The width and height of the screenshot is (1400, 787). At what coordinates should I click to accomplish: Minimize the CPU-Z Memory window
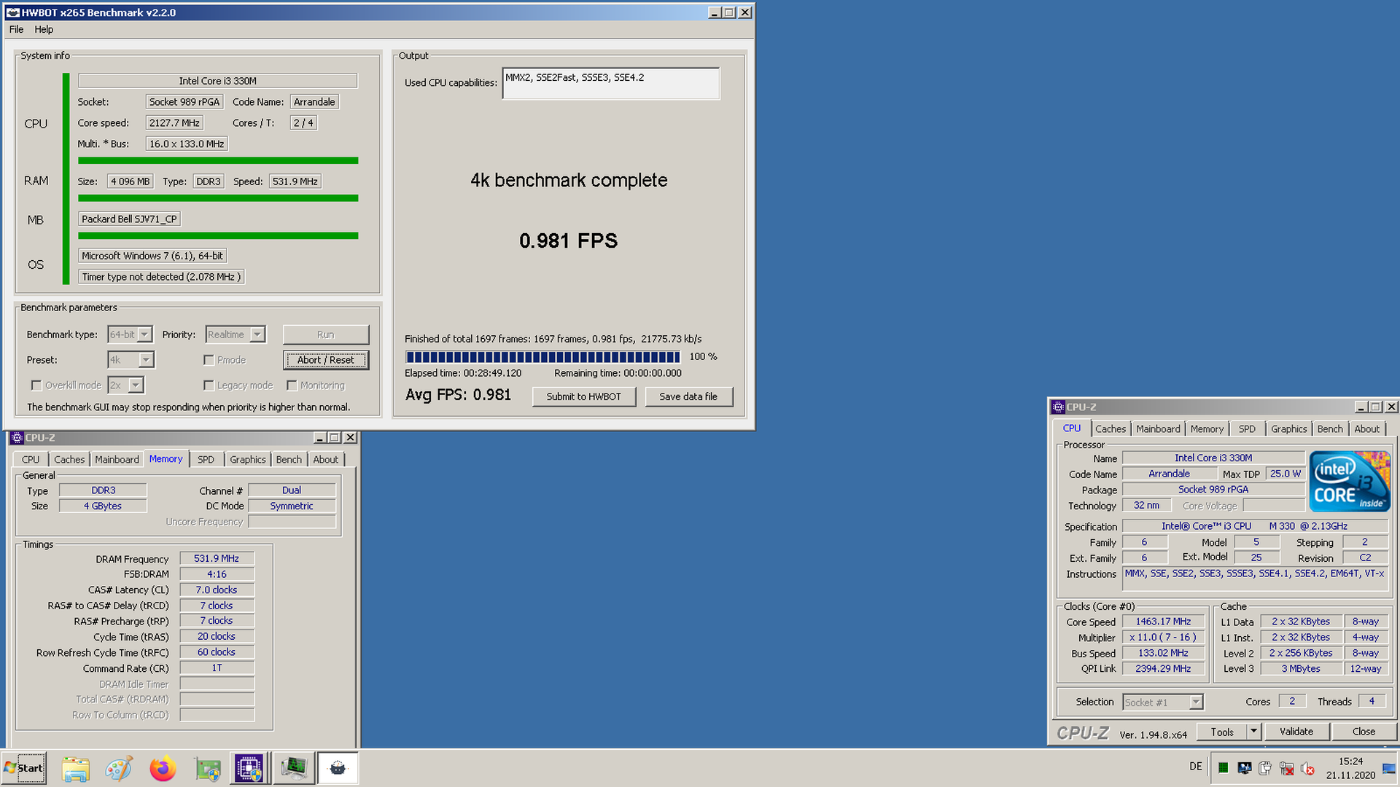coord(319,437)
